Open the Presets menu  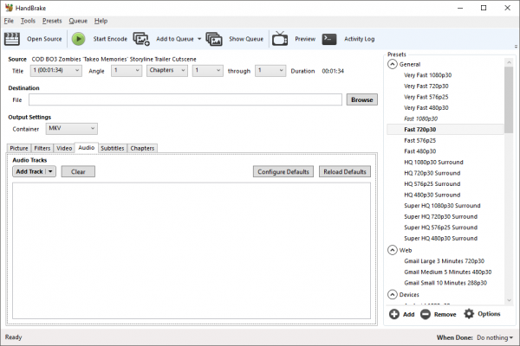pyautogui.click(x=52, y=21)
